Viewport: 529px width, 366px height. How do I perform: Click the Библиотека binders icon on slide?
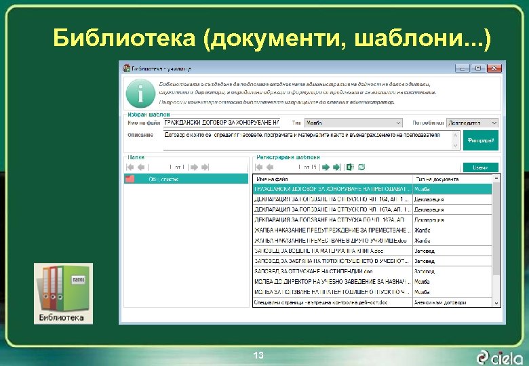click(64, 293)
